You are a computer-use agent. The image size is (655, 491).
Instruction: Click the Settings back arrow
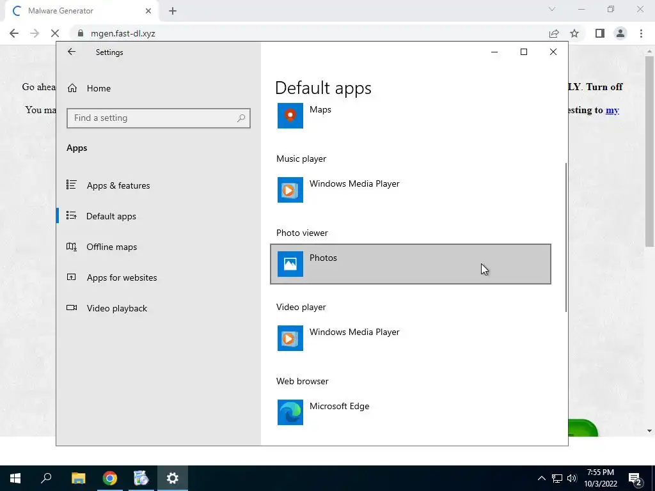tap(72, 52)
